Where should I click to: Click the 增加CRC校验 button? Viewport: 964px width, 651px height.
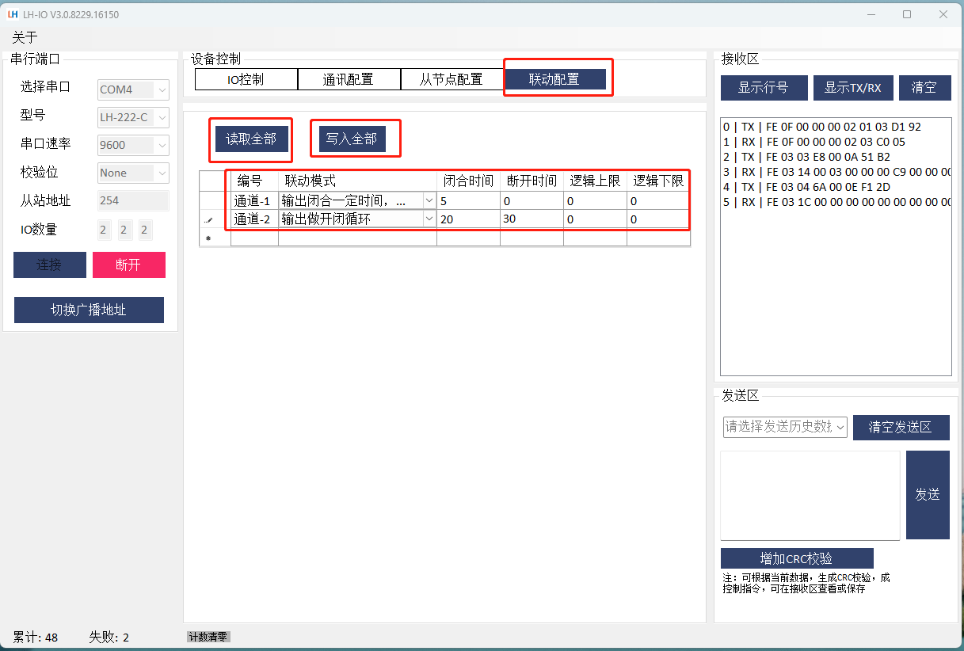(x=796, y=558)
